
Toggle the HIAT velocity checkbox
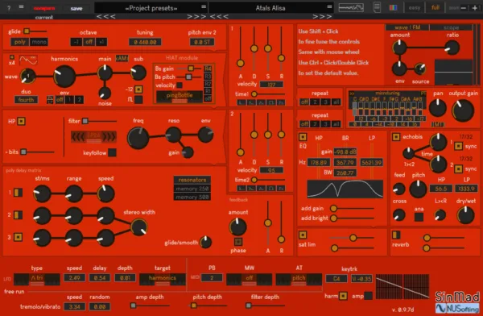pos(180,85)
